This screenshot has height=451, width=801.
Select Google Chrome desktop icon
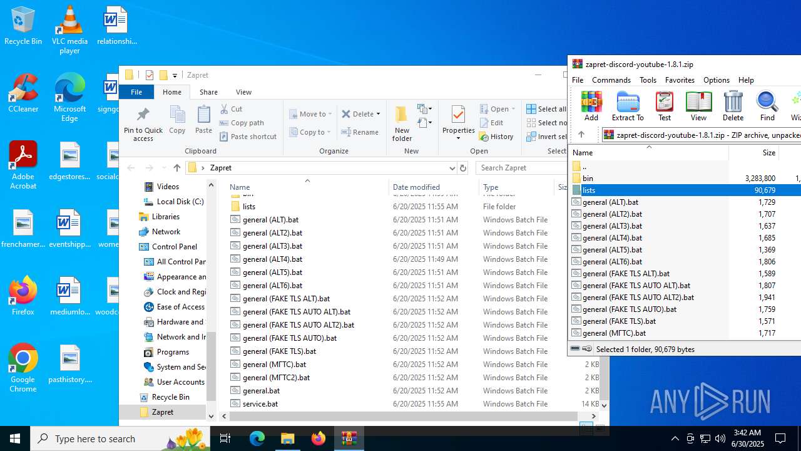pos(23,368)
